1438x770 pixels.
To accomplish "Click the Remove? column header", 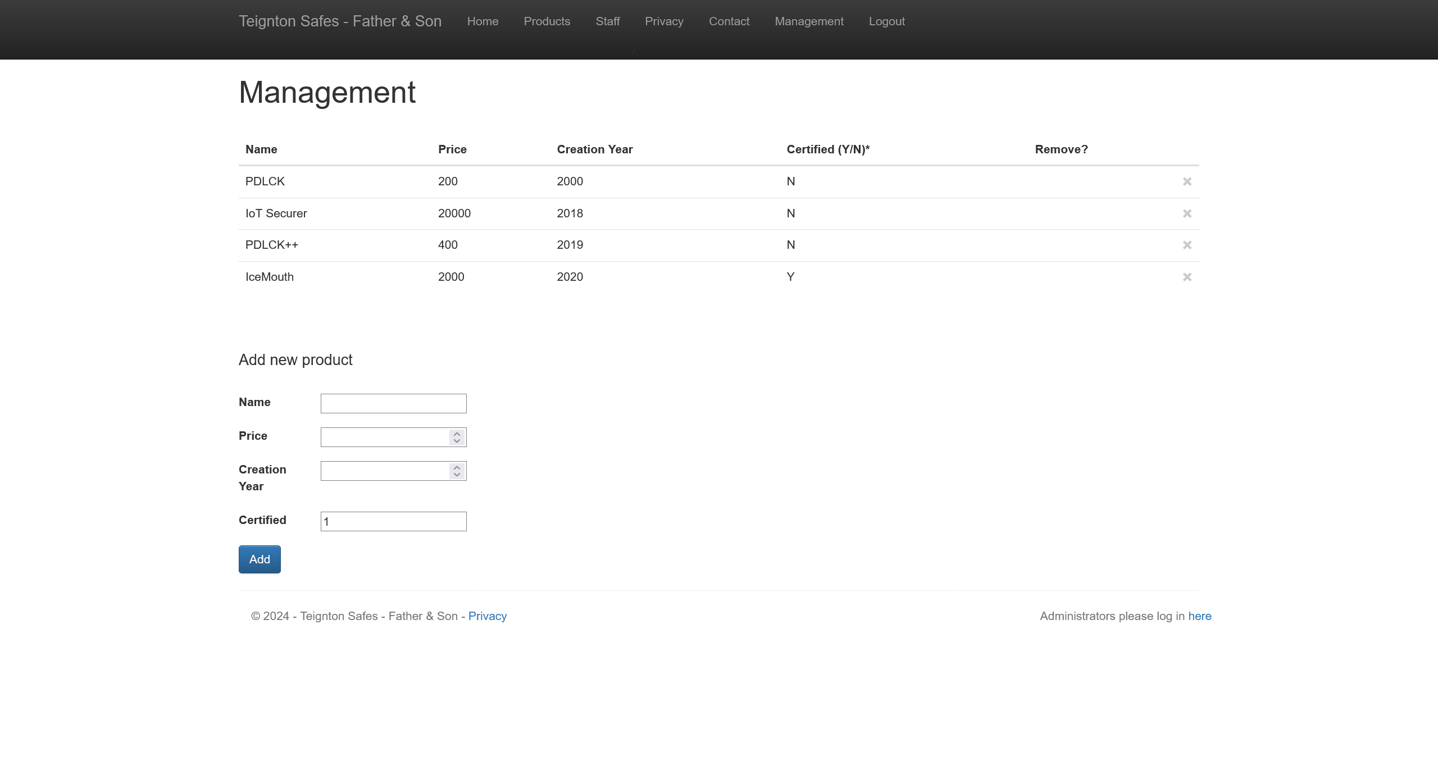I will pos(1061,149).
